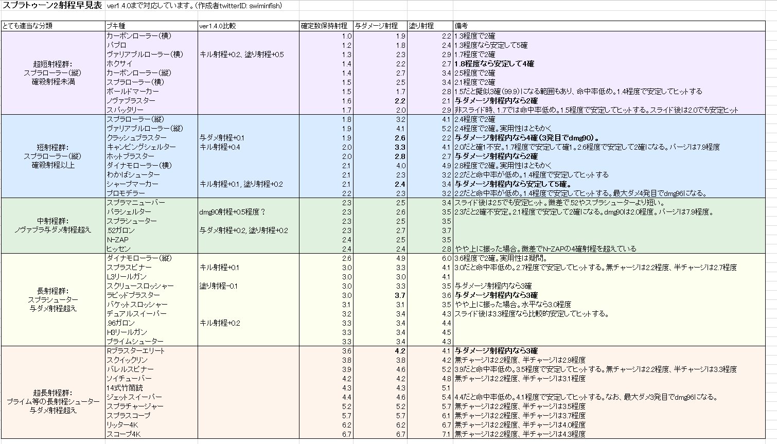
Task: Select the クラッシュブラスター cell
Action: click(x=151, y=138)
